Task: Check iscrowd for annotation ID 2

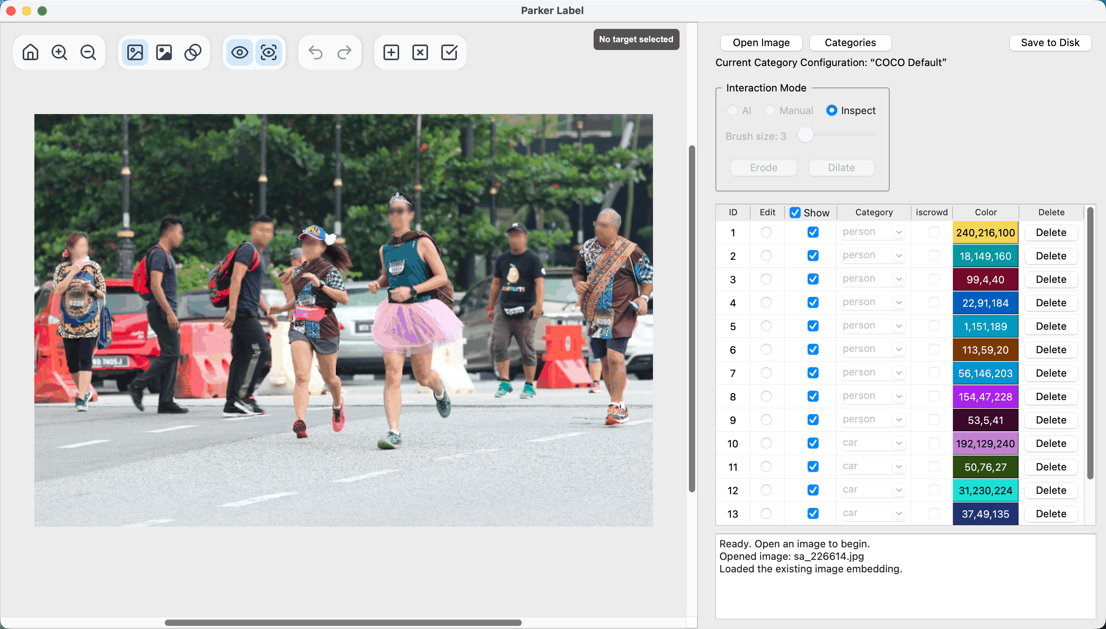Action: click(x=934, y=256)
